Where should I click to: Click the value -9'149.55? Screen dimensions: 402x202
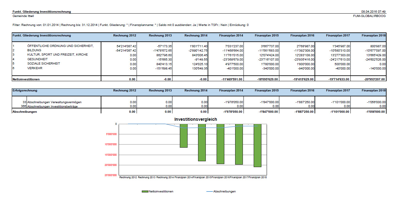(200, 59)
